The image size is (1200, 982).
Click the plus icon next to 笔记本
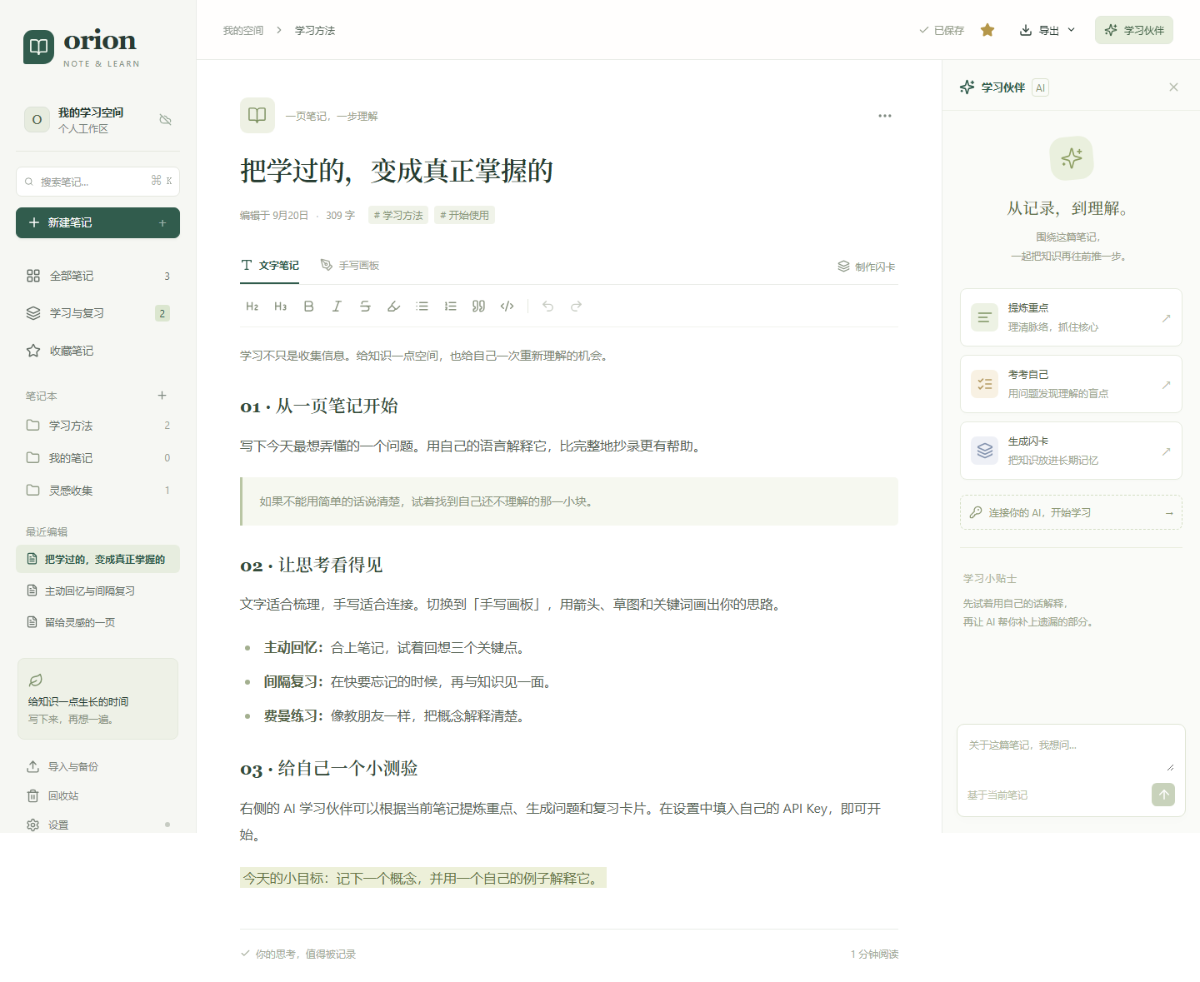[x=162, y=396]
